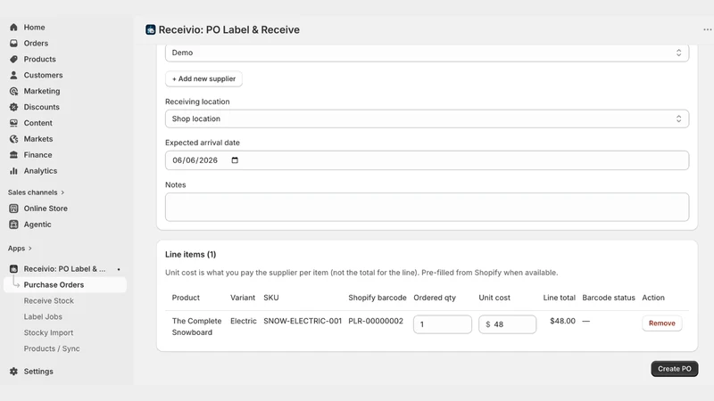Click the Receivio logo in page header
The image size is (714, 401).
point(150,29)
